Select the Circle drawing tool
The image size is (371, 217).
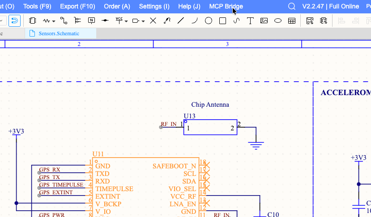209,21
